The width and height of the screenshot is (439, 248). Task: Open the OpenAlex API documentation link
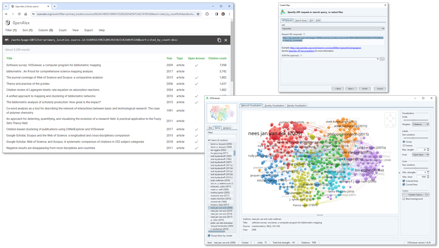click(x=301, y=51)
